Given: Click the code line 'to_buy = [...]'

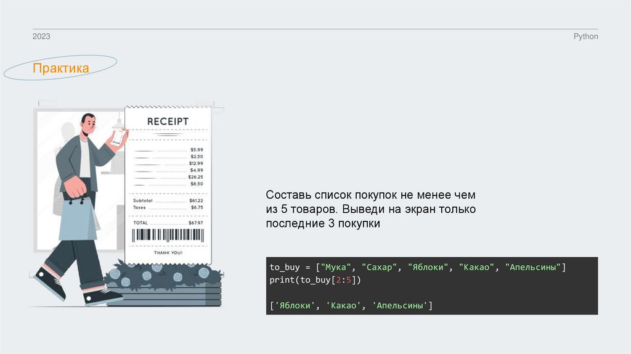Looking at the screenshot, I should coord(418,267).
